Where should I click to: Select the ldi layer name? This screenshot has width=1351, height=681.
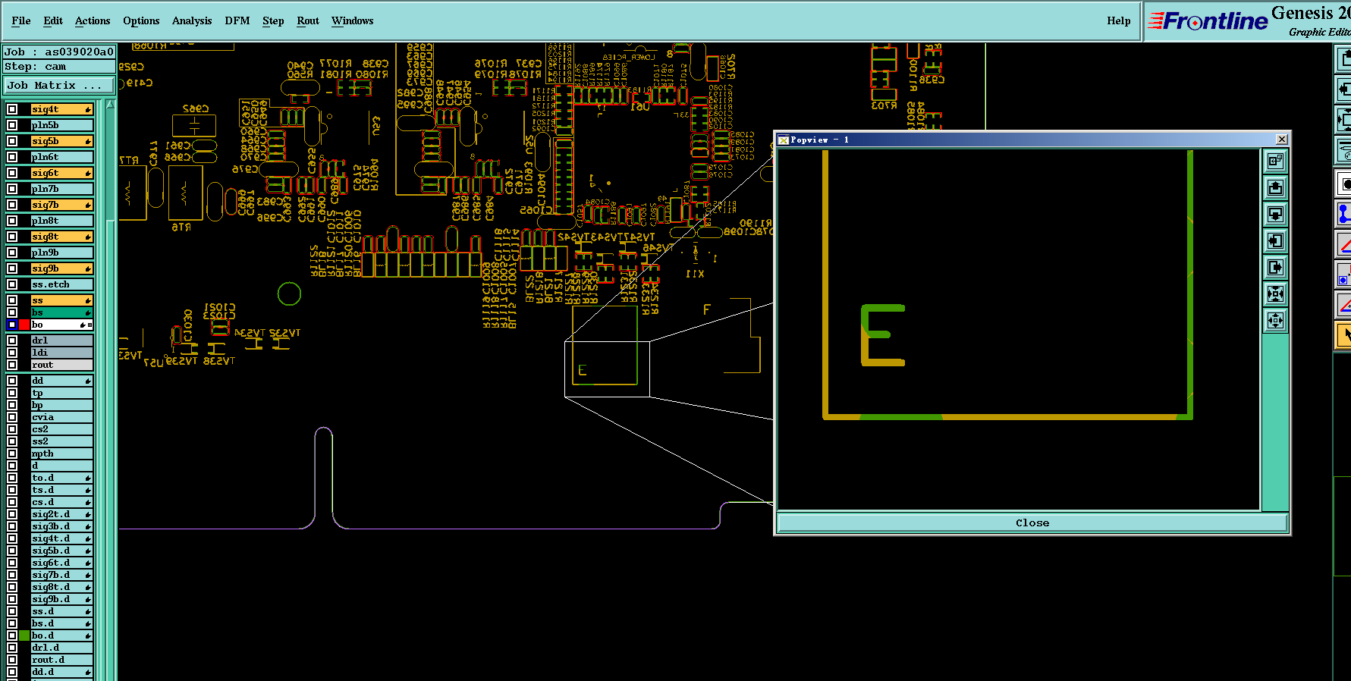tap(61, 353)
